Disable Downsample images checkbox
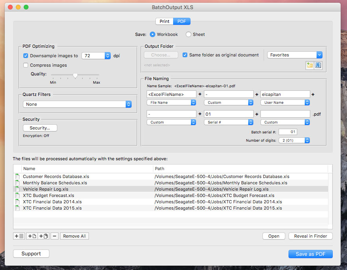The width and height of the screenshot is (347, 270). (26, 56)
